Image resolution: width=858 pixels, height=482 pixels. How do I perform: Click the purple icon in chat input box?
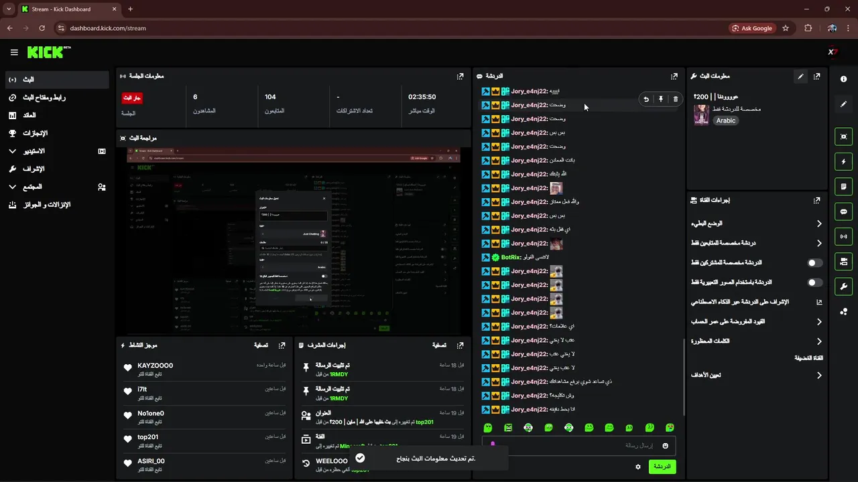(x=493, y=444)
